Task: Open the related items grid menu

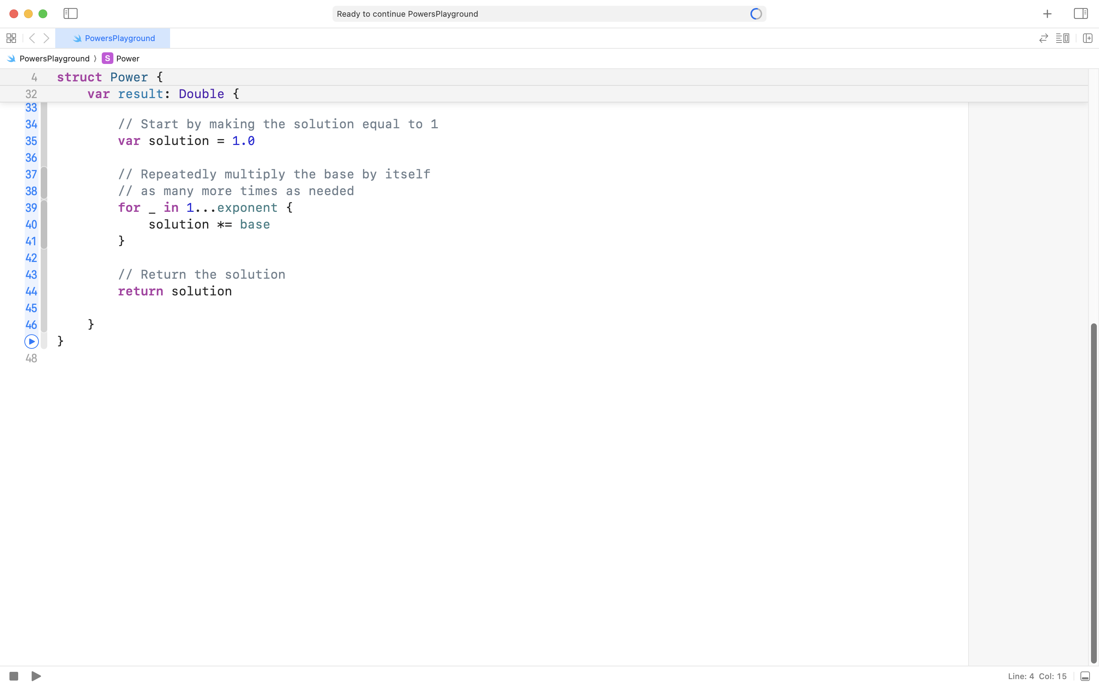Action: click(x=11, y=38)
